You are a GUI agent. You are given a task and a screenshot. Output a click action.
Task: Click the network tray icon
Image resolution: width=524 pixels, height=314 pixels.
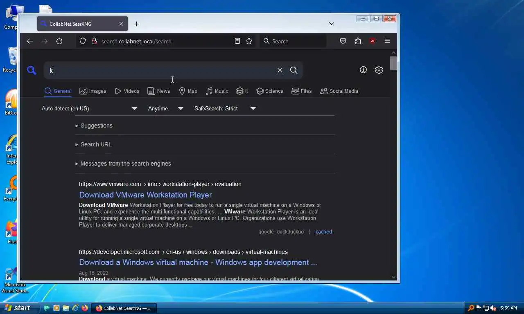(x=486, y=308)
